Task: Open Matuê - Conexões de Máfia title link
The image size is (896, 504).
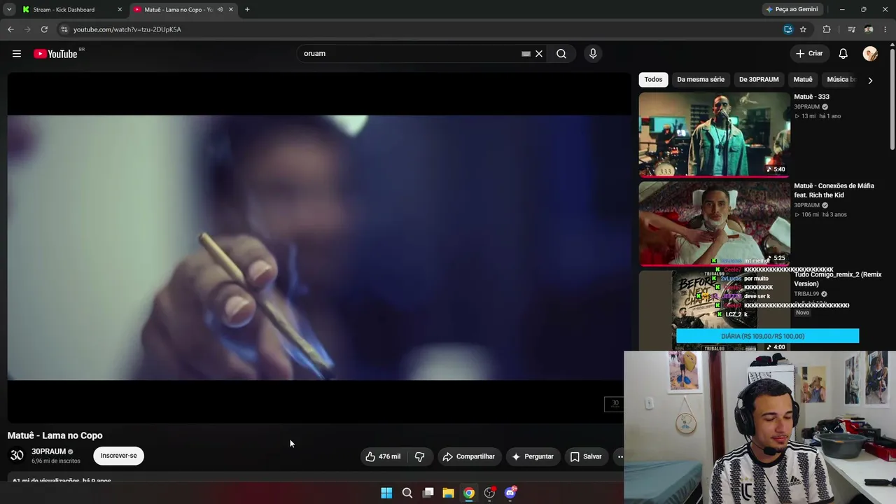Action: pyautogui.click(x=834, y=190)
